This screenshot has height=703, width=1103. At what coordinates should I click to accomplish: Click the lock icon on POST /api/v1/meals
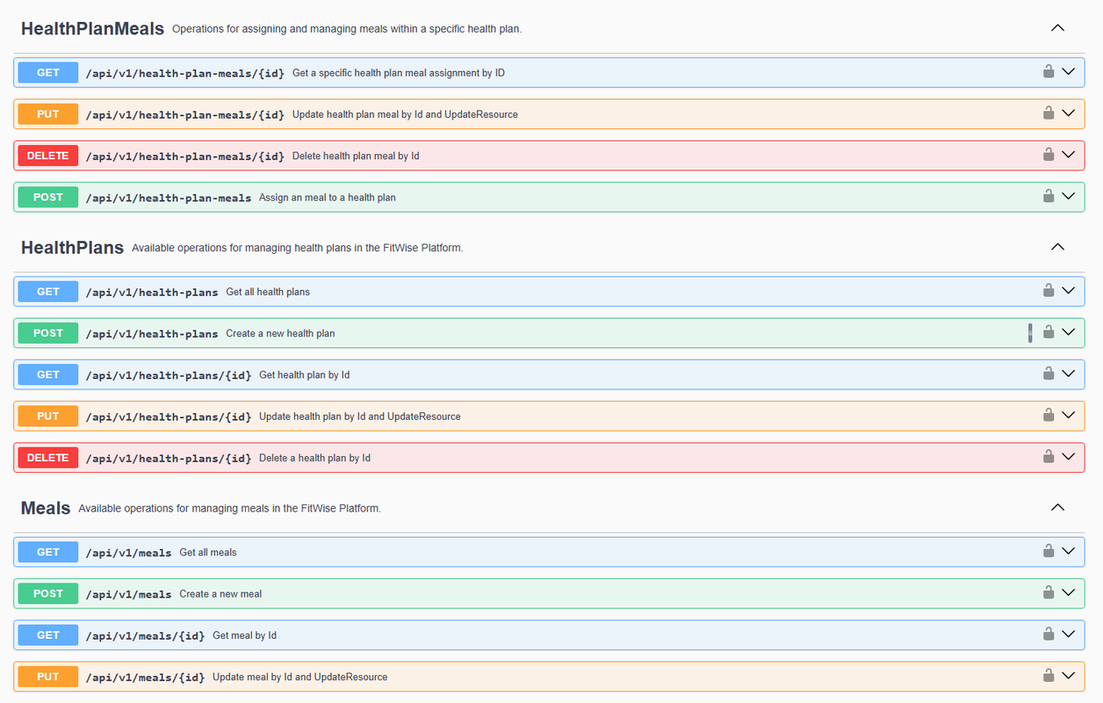point(1049,592)
